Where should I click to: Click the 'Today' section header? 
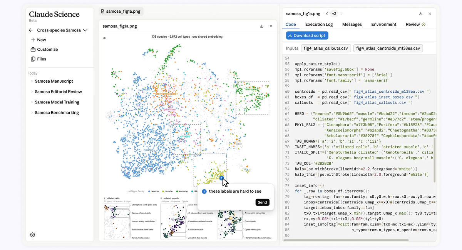(x=33, y=73)
